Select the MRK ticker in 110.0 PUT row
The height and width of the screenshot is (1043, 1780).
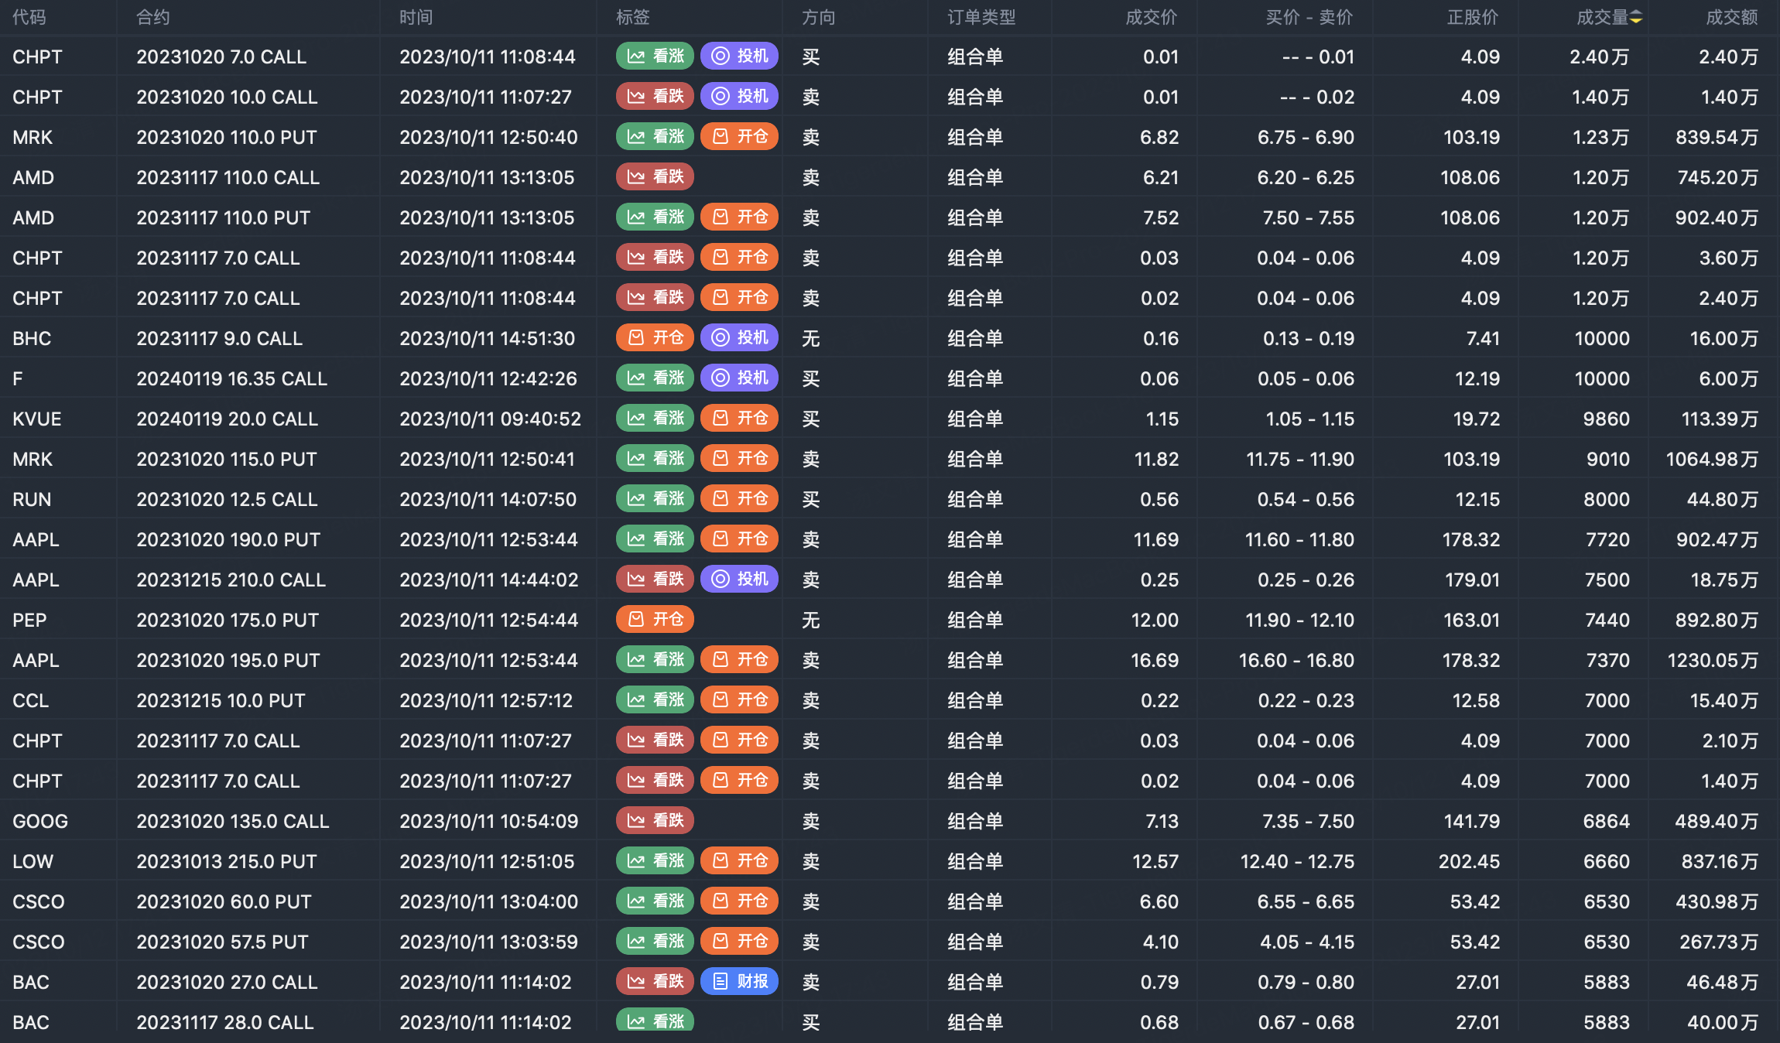[x=33, y=137]
